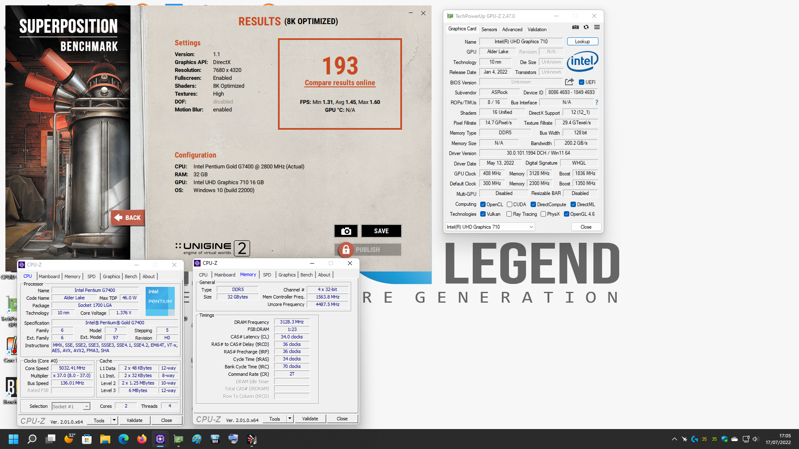This screenshot has height=449, width=799.
Task: Switch to GPU-Z taskbar icon
Action: click(x=179, y=439)
